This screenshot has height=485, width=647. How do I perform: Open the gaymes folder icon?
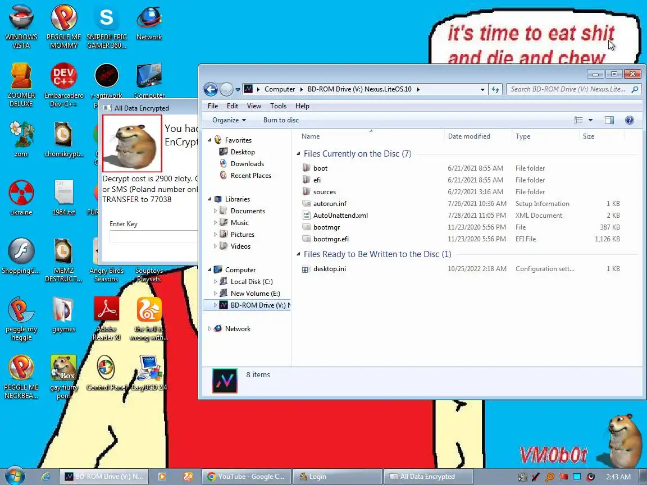coord(63,314)
